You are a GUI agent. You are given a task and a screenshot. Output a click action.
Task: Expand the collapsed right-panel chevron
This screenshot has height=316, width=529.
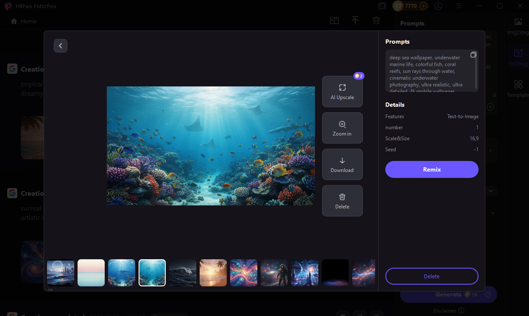(490, 150)
